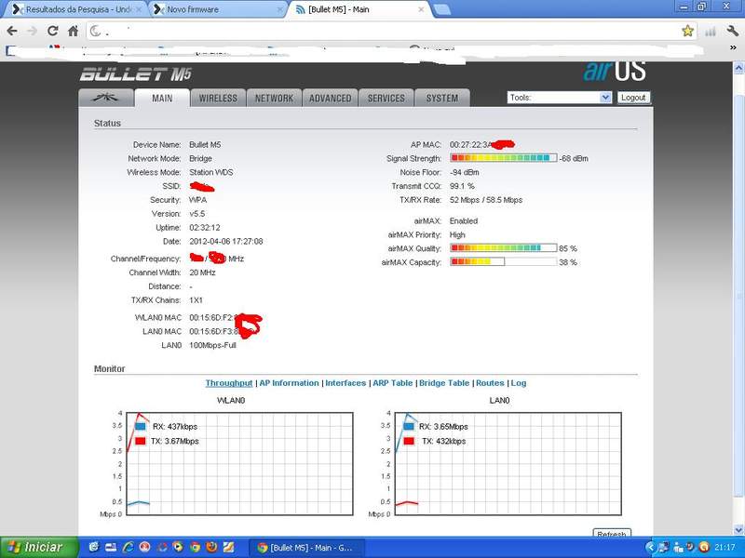Click the Bullet M5 taskbar window button
Image resolution: width=745 pixels, height=558 pixels.
[307, 548]
